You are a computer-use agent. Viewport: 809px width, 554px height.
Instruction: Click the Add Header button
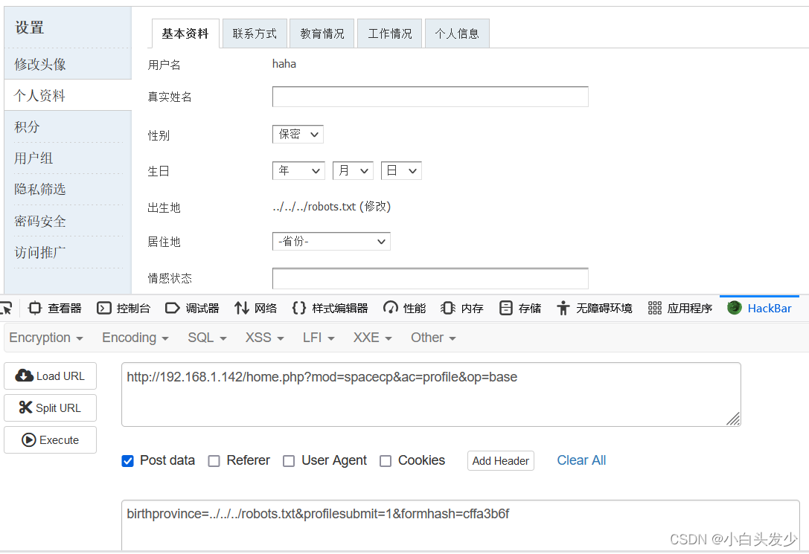tap(500, 461)
